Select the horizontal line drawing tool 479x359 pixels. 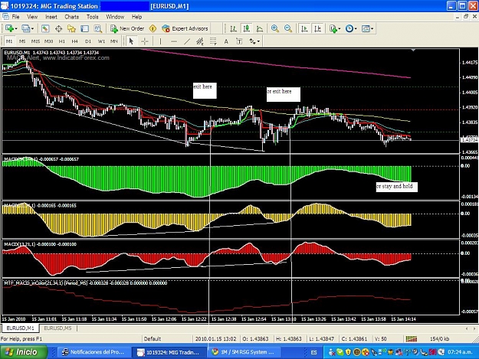click(x=173, y=41)
